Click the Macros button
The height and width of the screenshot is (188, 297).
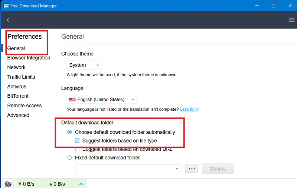218,168
